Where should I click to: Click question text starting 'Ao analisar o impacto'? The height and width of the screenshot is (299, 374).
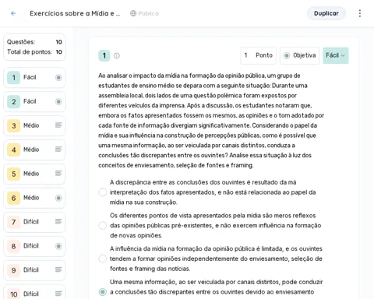pyautogui.click(x=211, y=121)
